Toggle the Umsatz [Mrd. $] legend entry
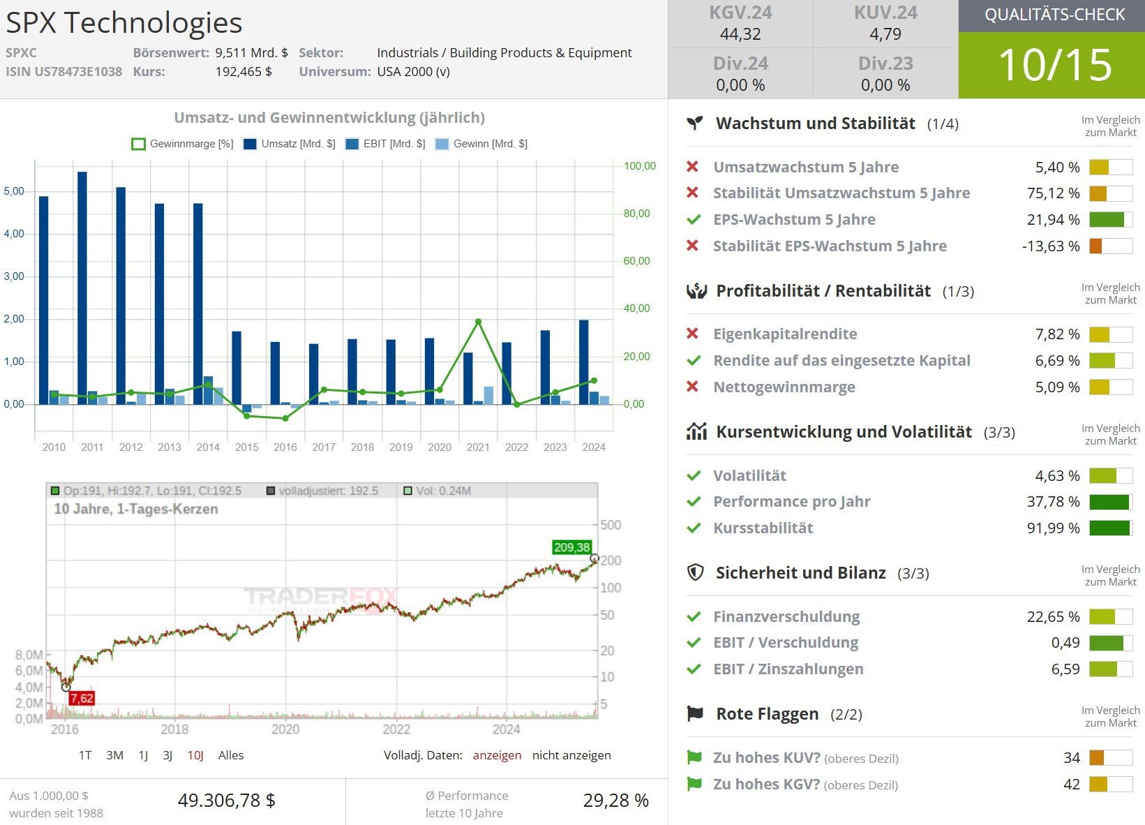Image resolution: width=1145 pixels, height=825 pixels. (x=290, y=144)
